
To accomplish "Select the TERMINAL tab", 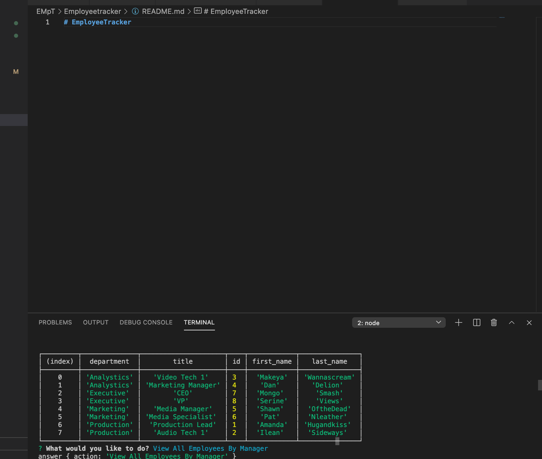I will [x=199, y=322].
